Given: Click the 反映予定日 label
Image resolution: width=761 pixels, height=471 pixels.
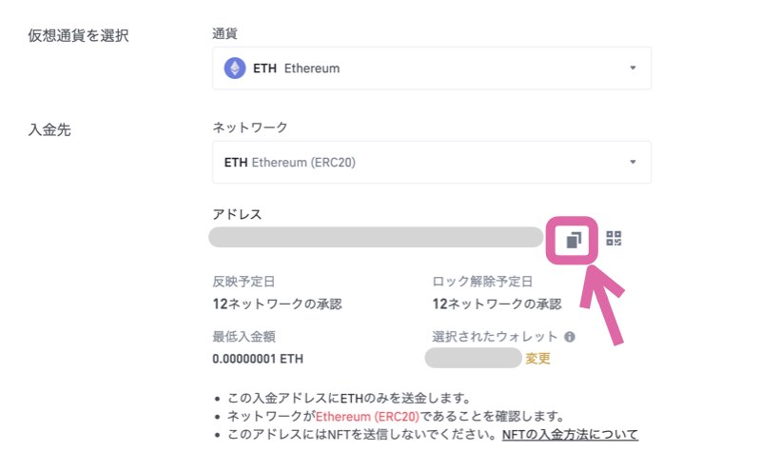Looking at the screenshot, I should click(244, 282).
